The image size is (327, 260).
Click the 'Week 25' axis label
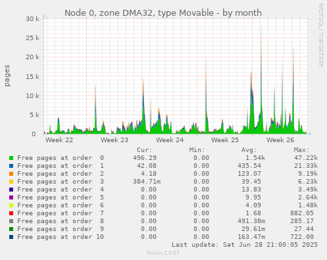point(225,140)
